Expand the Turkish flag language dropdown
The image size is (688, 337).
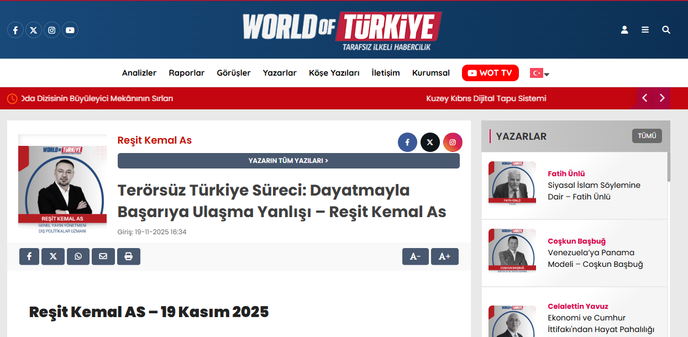click(x=540, y=73)
